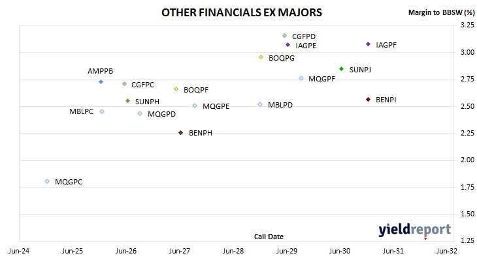Click the Call Date axis label

269,237
